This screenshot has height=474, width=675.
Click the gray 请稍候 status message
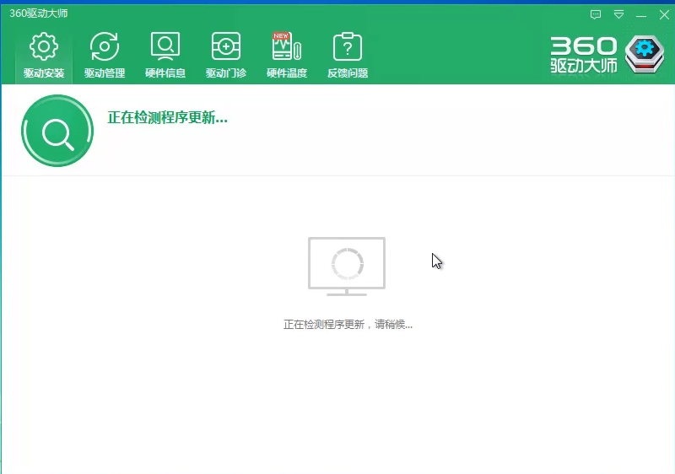click(348, 324)
